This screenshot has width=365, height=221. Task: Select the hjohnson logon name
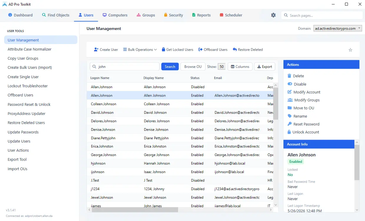tap(98, 163)
